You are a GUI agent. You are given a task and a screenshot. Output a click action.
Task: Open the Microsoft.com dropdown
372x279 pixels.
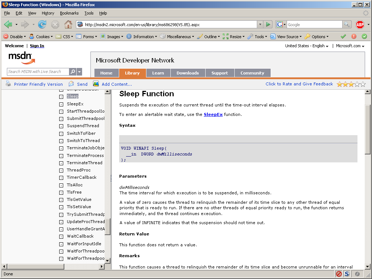click(x=350, y=46)
